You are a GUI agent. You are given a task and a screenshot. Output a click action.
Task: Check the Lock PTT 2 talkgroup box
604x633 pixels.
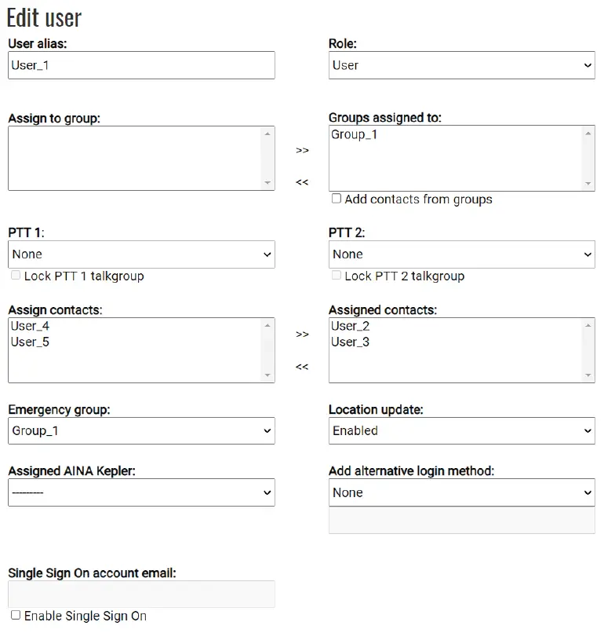tap(337, 276)
